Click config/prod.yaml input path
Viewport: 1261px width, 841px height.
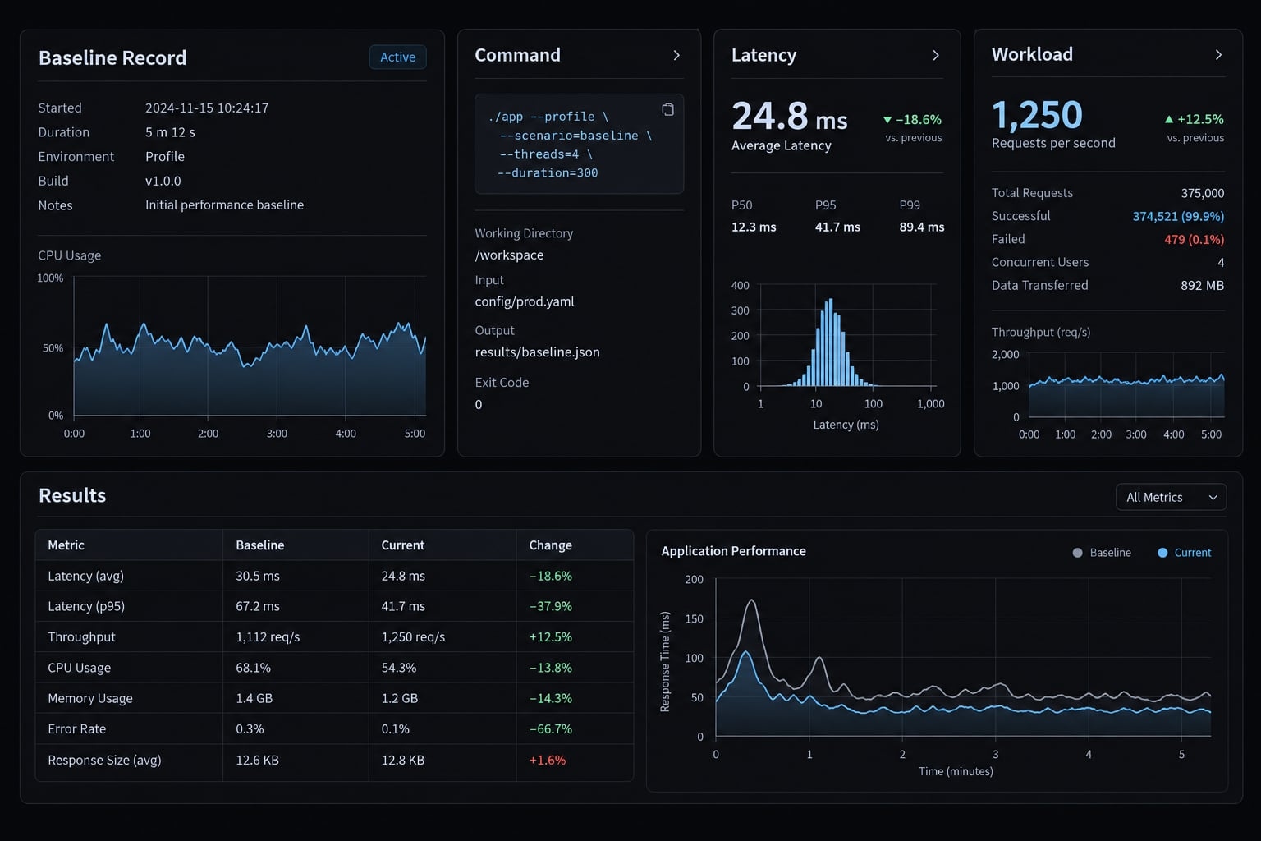point(524,301)
